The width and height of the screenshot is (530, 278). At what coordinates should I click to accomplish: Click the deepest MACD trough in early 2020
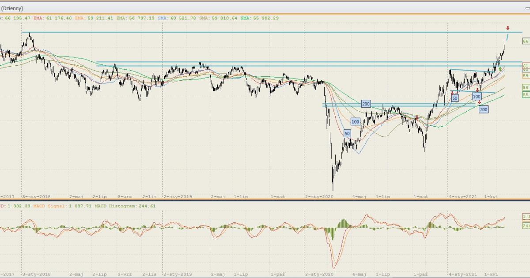click(333, 267)
